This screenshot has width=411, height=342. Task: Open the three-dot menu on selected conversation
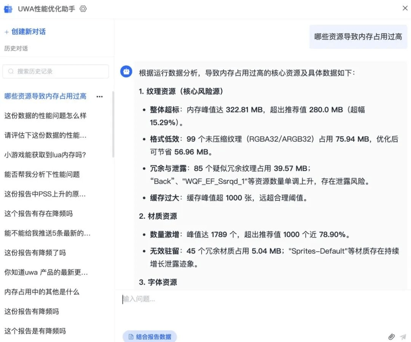(100, 97)
